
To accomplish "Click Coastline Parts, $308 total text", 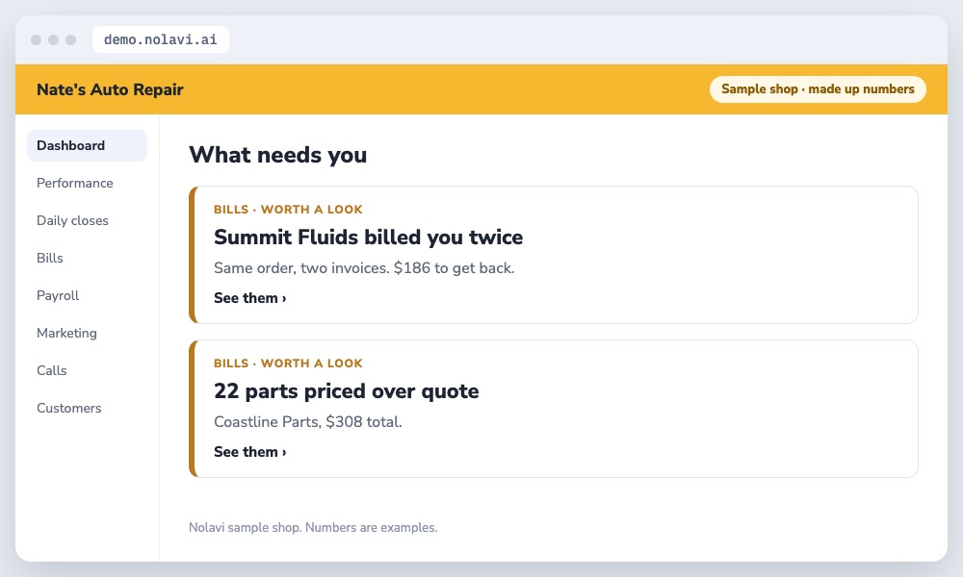I will tap(308, 422).
